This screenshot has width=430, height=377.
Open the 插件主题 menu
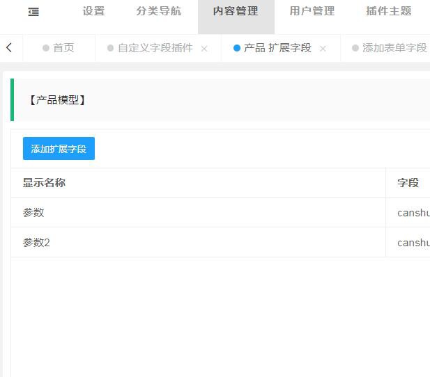[x=388, y=11]
